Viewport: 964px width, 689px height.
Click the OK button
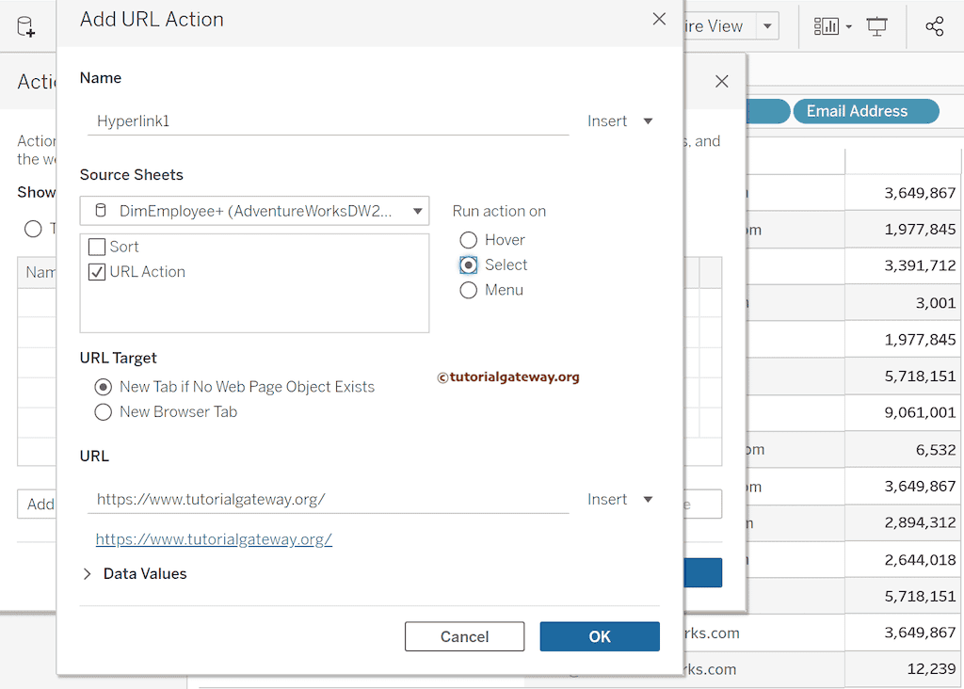pyautogui.click(x=600, y=636)
